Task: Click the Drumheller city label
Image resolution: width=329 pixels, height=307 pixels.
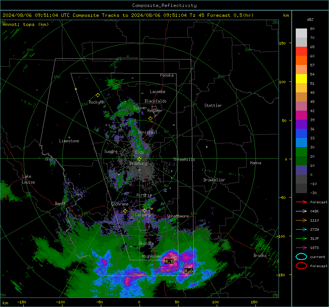Action: click(214, 180)
